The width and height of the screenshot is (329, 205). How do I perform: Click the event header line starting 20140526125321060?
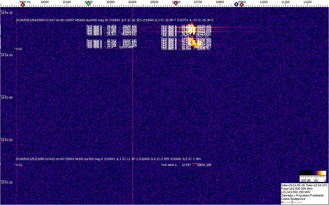pyautogui.click(x=108, y=159)
